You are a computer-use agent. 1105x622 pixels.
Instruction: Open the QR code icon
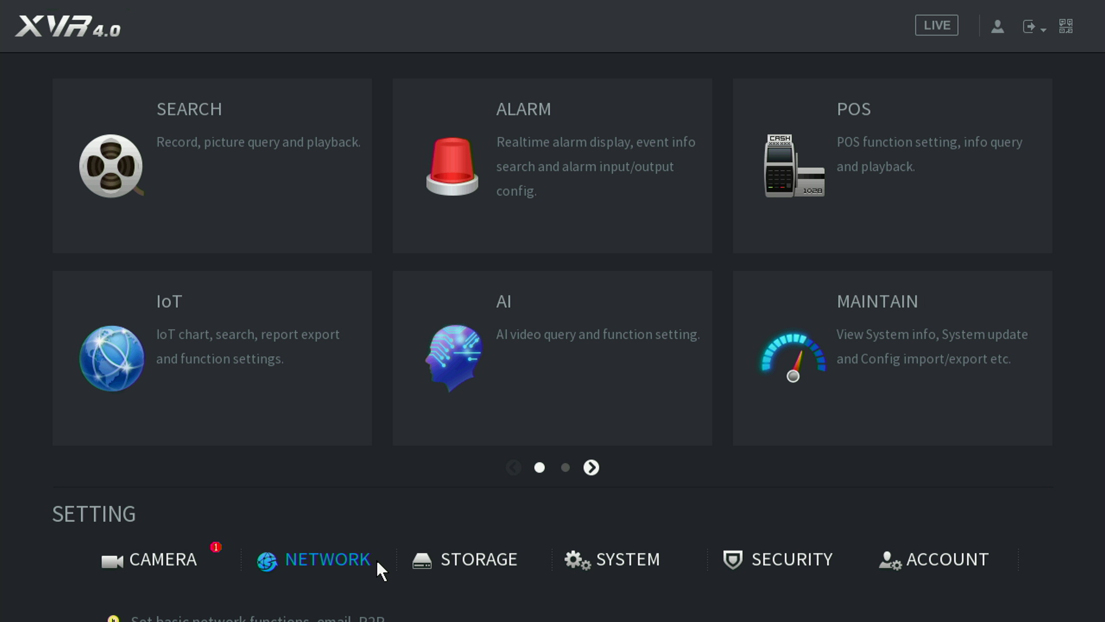pos(1065,26)
